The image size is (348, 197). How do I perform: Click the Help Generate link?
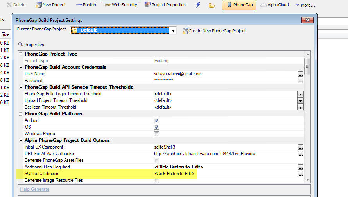pos(35,189)
